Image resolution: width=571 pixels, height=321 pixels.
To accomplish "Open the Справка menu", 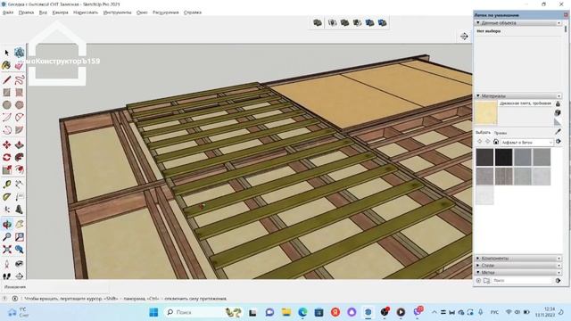I will [x=193, y=12].
